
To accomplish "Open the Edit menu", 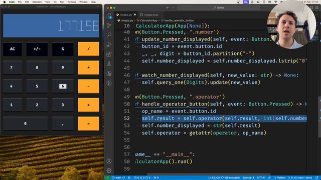I will point(27,2).
